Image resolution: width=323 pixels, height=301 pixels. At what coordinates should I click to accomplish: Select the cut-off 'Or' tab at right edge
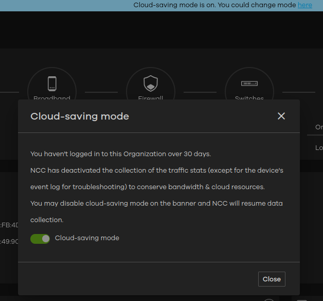coord(319,127)
